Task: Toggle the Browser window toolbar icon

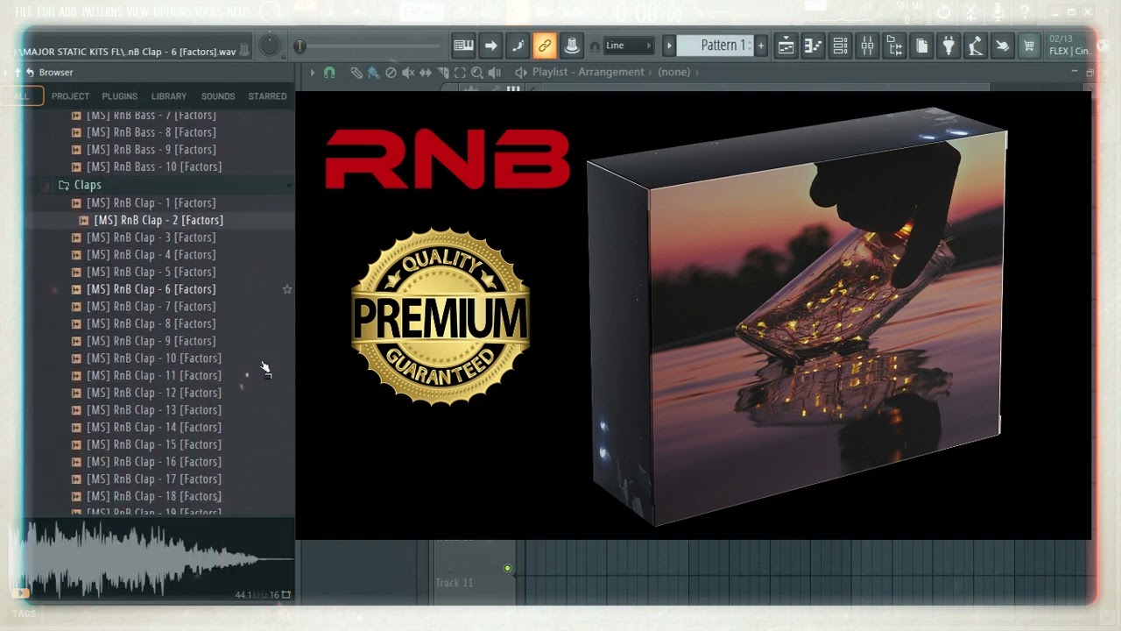Action: (x=894, y=46)
